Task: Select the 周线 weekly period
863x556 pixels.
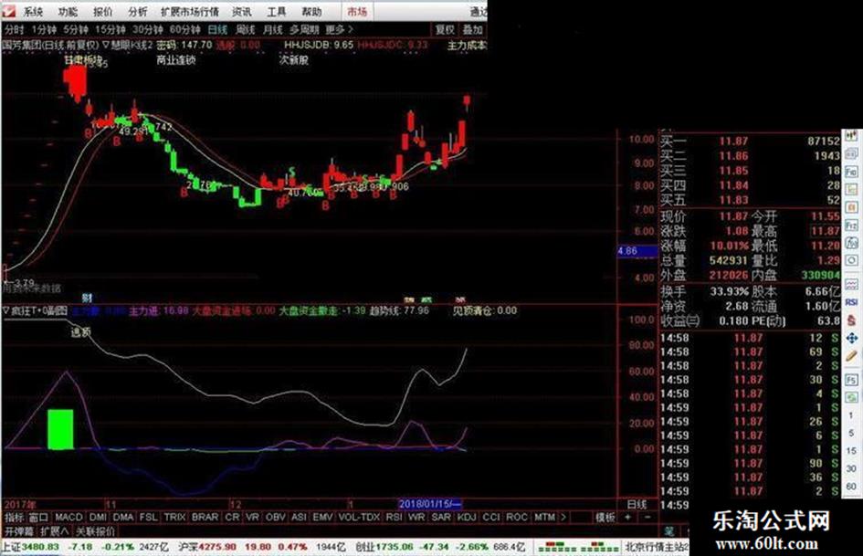Action: [246, 30]
